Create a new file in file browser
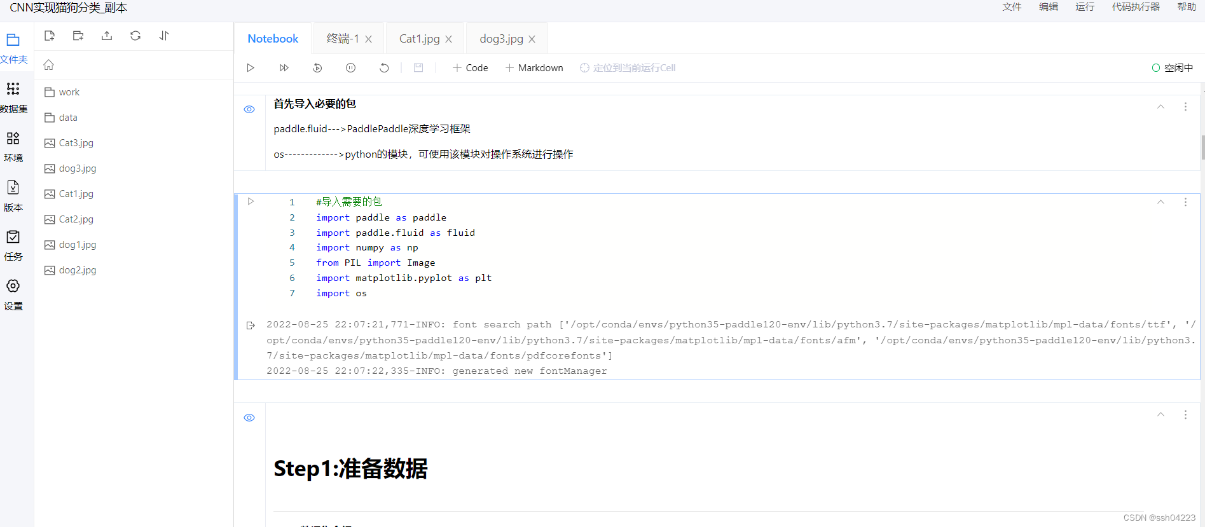Screen dimensions: 1205x527 [x=50, y=36]
